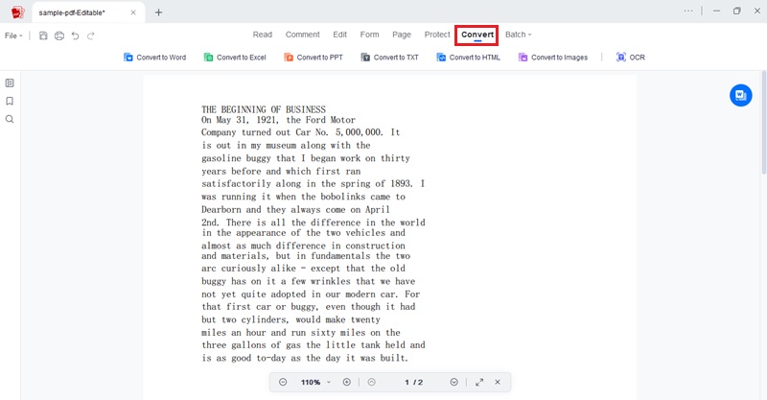Click the Print icon in toolbar
The height and width of the screenshot is (400, 767).
pos(59,35)
